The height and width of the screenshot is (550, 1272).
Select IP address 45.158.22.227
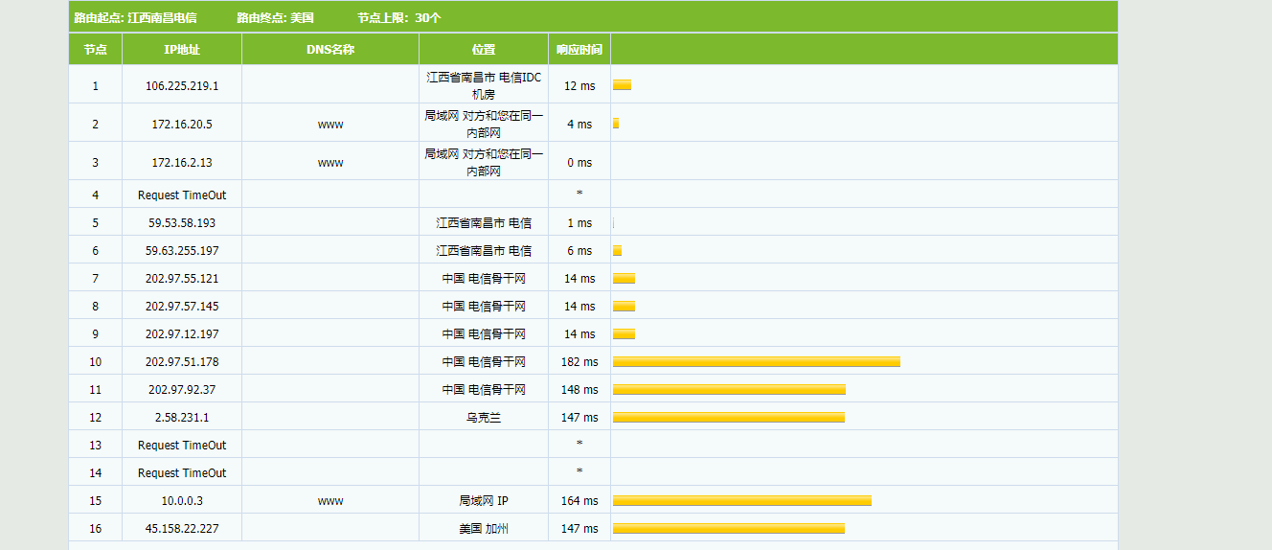pyautogui.click(x=182, y=528)
